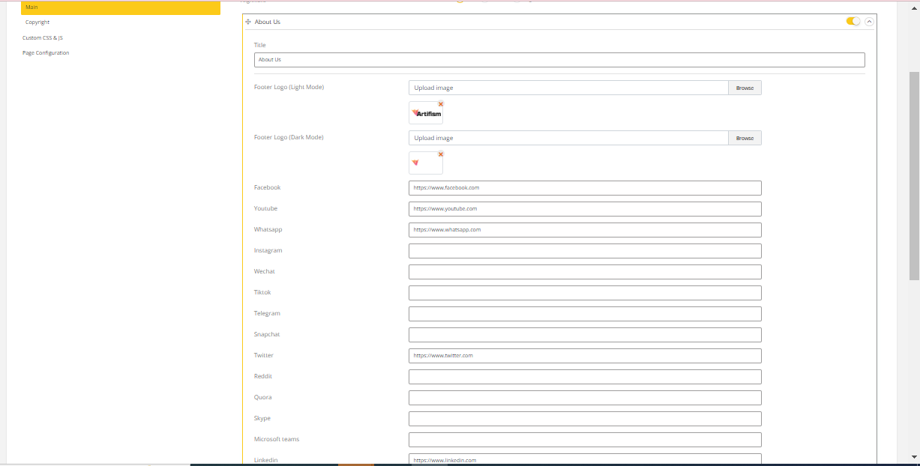Click the Instagram URL input field

[585, 251]
